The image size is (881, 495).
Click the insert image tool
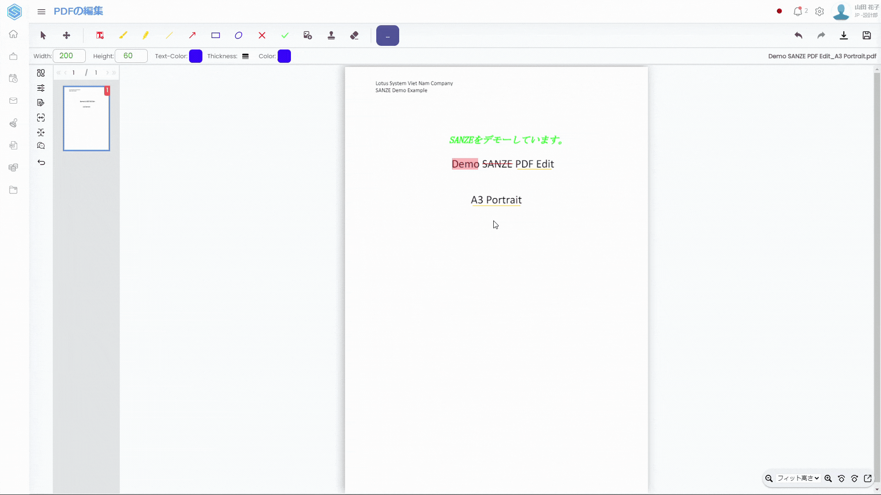pyautogui.click(x=308, y=35)
